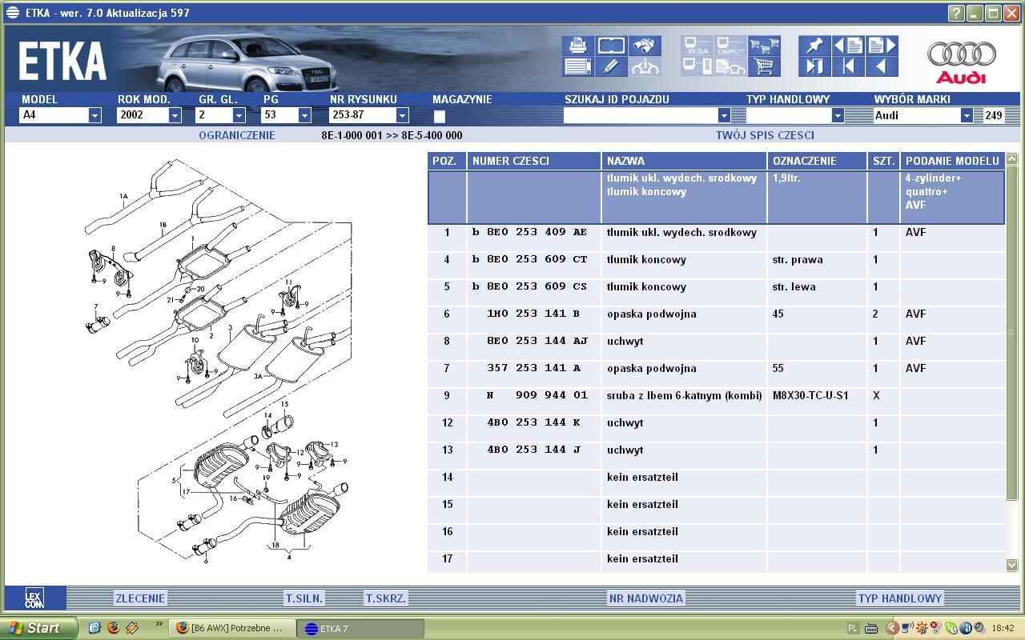Click the ETKA 7 taskbar button
This screenshot has height=640, width=1025.
359,628
